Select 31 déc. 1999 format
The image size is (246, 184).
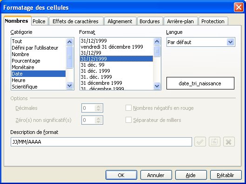pyautogui.click(x=116, y=71)
